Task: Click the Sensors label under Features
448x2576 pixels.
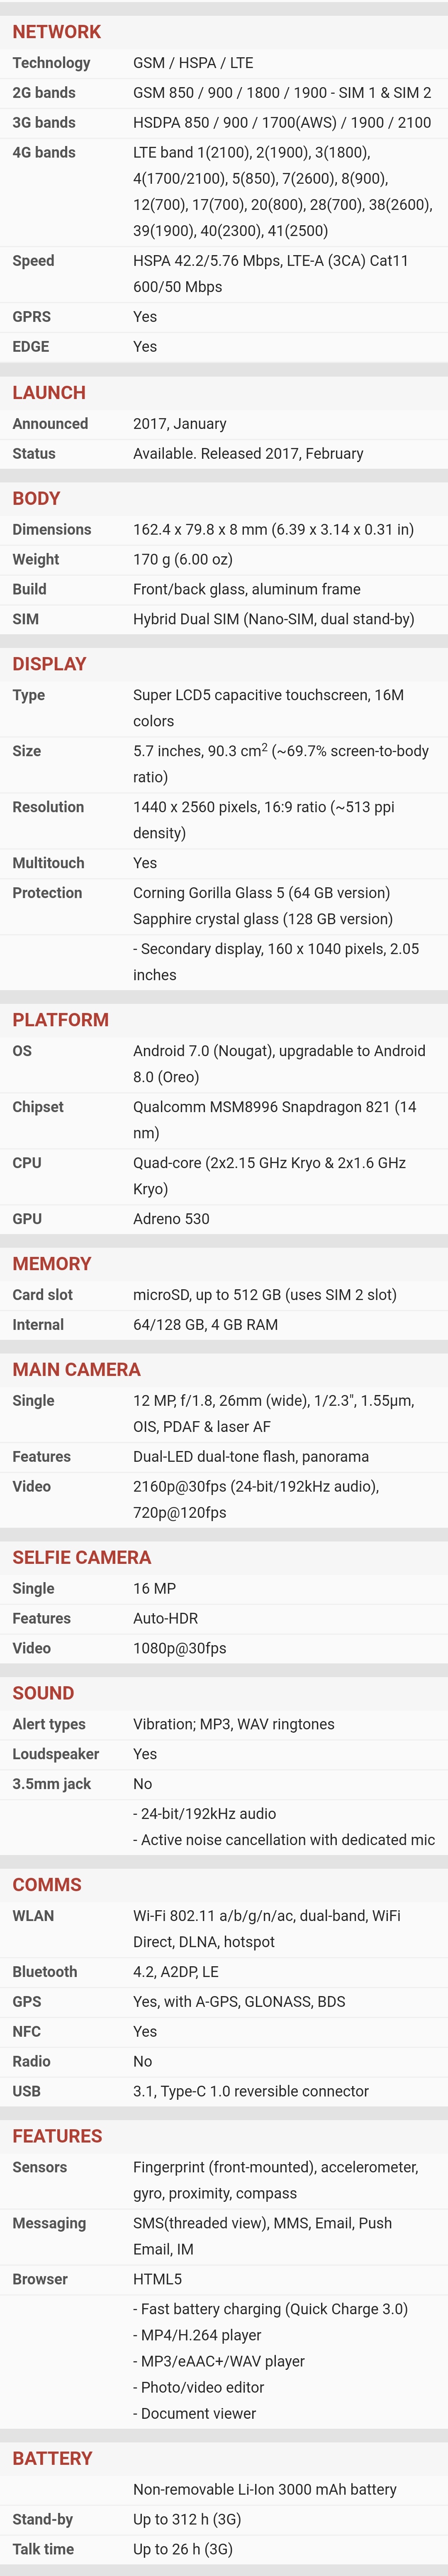Action: click(40, 2168)
